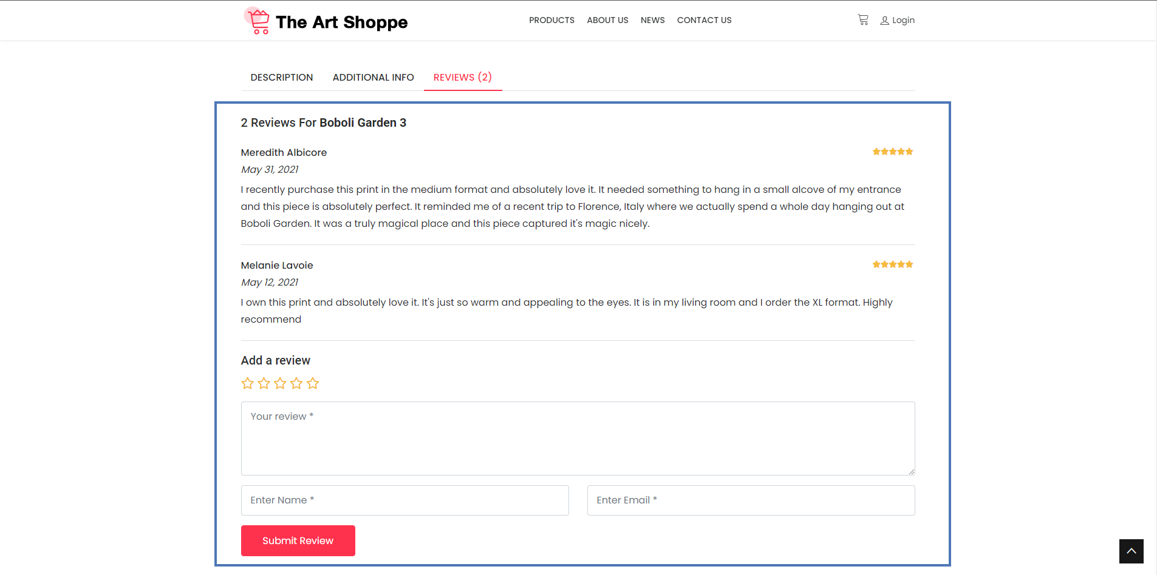The height and width of the screenshot is (575, 1157).
Task: Switch to the Description tab
Action: 282,78
